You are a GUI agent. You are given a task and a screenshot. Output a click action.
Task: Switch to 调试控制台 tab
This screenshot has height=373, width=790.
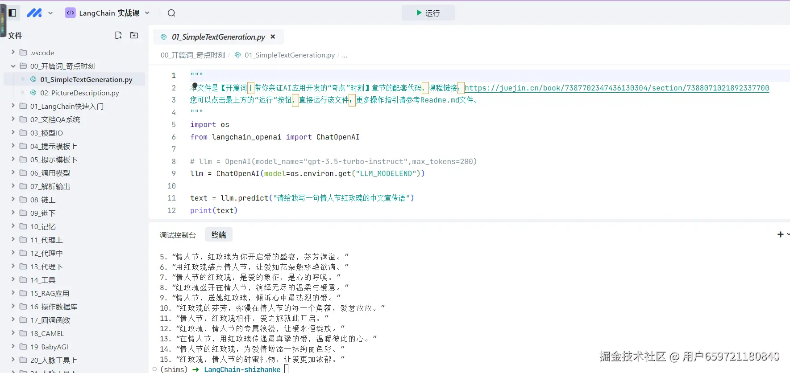[178, 235]
